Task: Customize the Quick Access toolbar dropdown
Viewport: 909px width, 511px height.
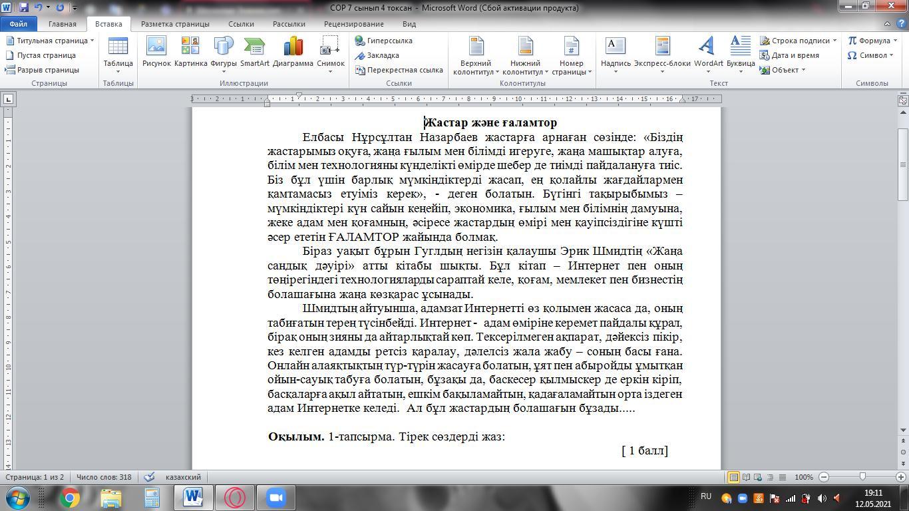Action: pos(75,8)
